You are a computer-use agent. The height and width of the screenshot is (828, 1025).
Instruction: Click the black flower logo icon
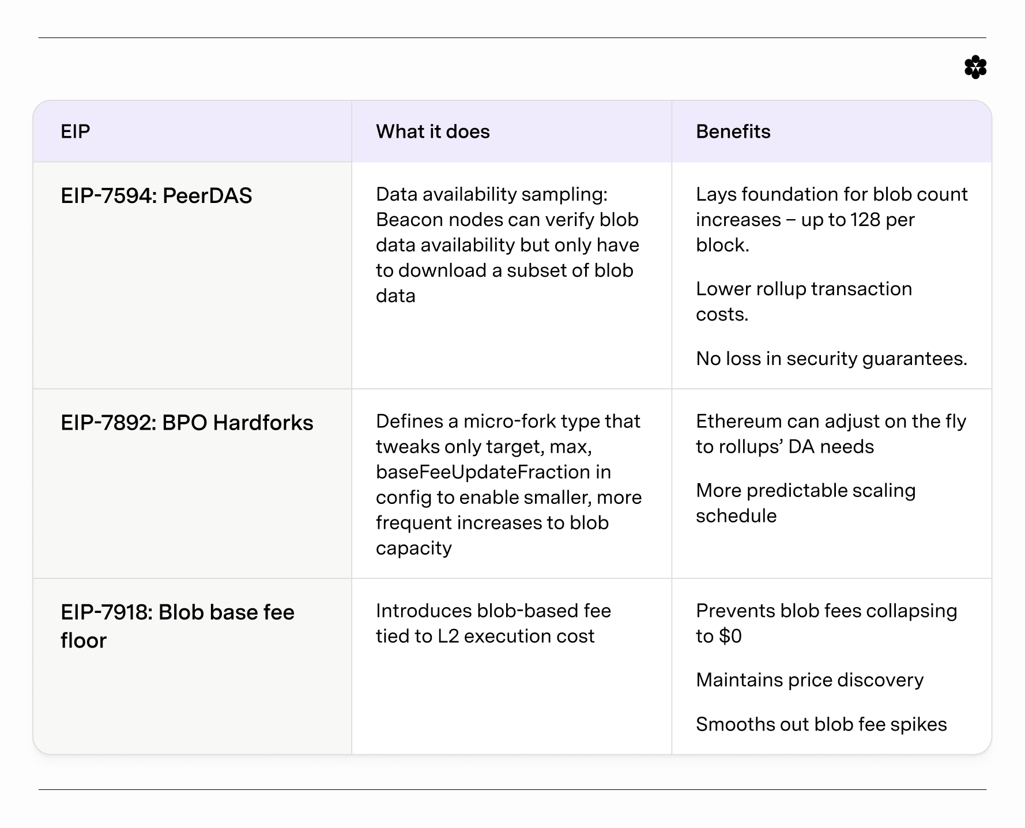pos(975,67)
